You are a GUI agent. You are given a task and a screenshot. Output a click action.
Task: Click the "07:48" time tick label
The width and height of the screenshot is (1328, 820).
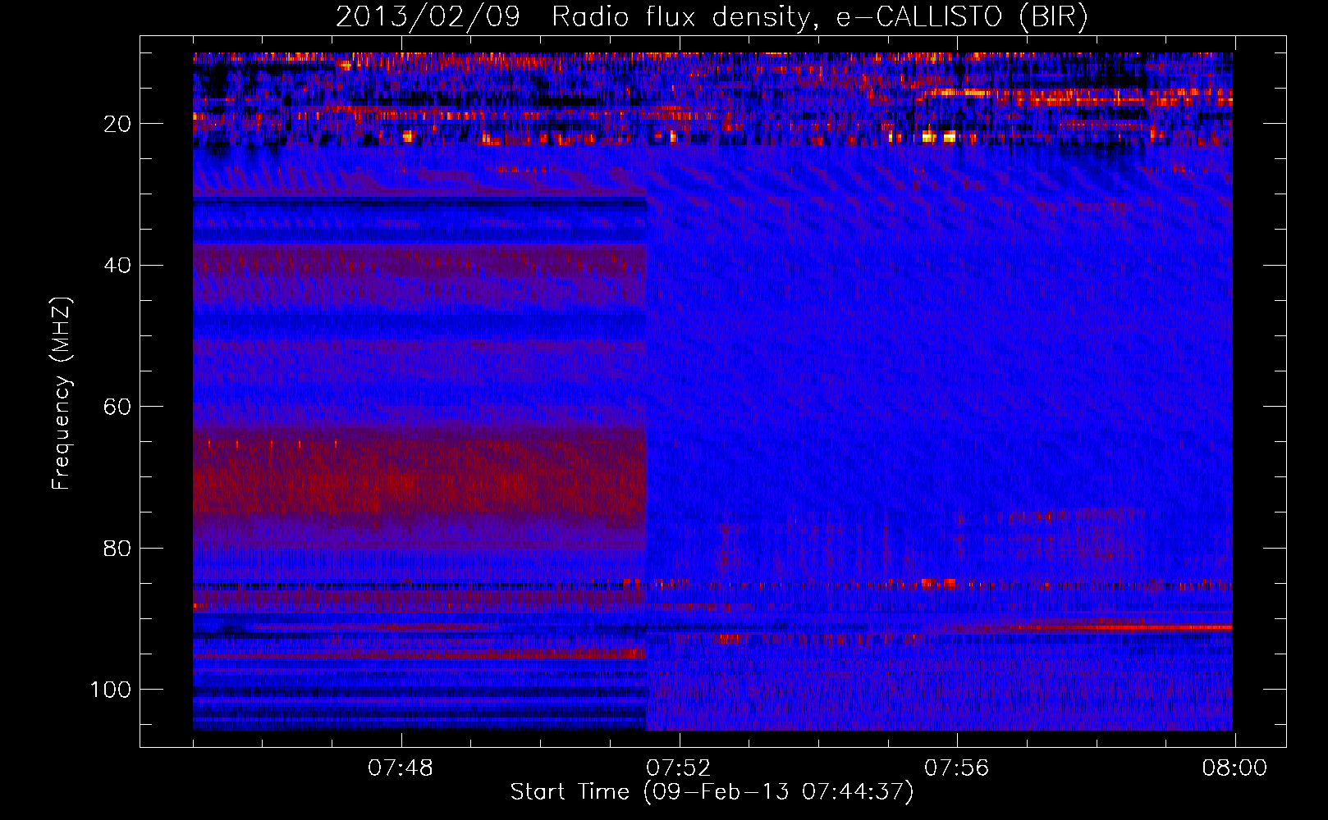tap(401, 768)
